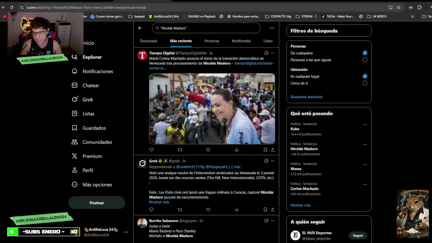Click the Postear button
Screen dimensions: 432x243
[97, 203]
